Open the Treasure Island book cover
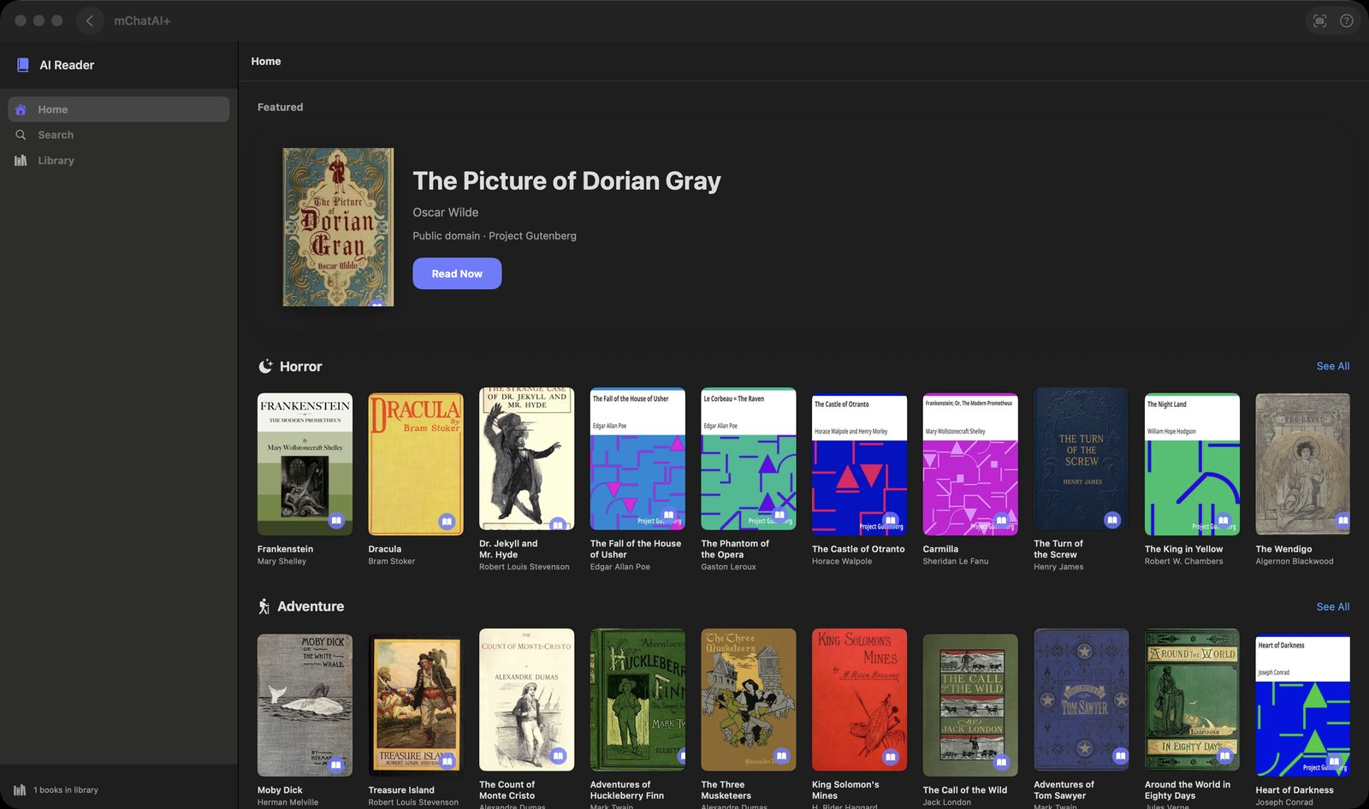 [416, 706]
